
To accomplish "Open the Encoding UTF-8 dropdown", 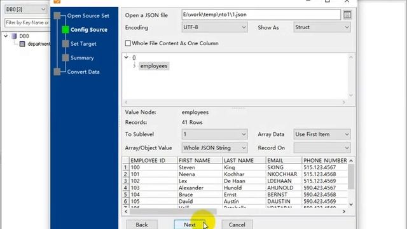I will pos(214,27).
